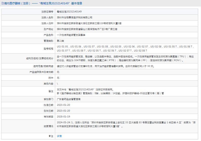Click the 产品名称 label
This screenshot has width=201, height=141.
point(48,35)
